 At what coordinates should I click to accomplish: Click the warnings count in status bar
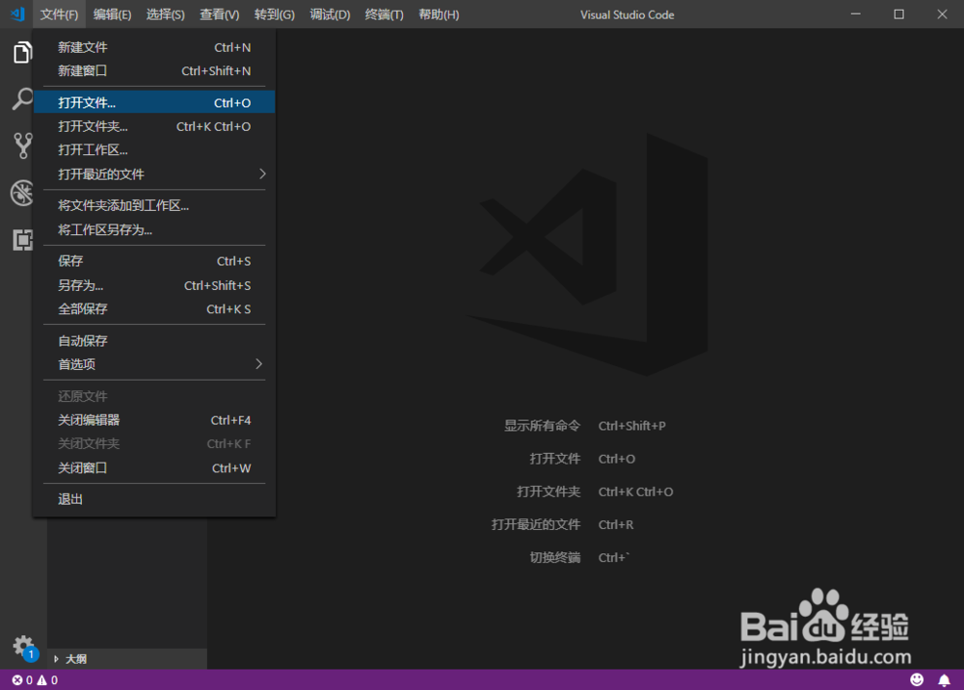pos(47,679)
